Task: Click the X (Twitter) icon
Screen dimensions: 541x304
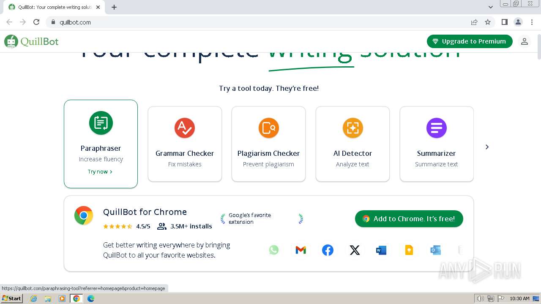Action: [x=355, y=250]
